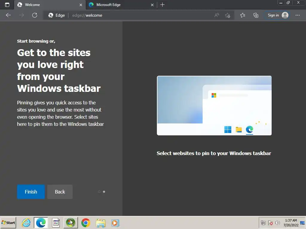Close the Microsoft Edge tab
This screenshot has width=306, height=229.
(152, 5)
